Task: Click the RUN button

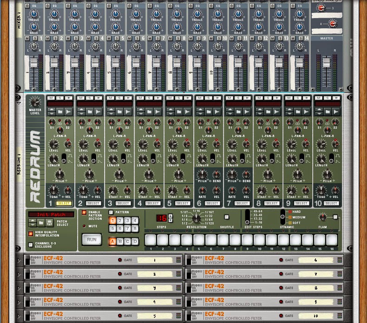Action: [x=92, y=240]
